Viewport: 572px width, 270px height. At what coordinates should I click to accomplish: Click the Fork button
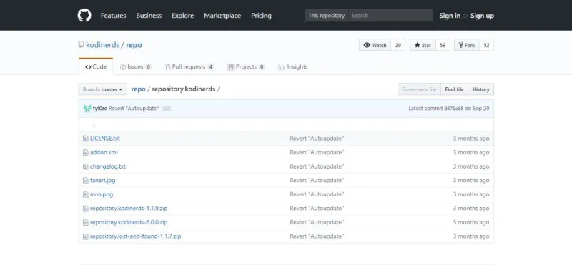click(x=467, y=45)
